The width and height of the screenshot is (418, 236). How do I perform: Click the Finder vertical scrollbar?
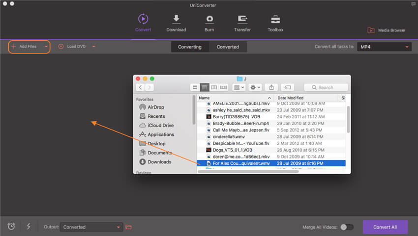pos(348,119)
